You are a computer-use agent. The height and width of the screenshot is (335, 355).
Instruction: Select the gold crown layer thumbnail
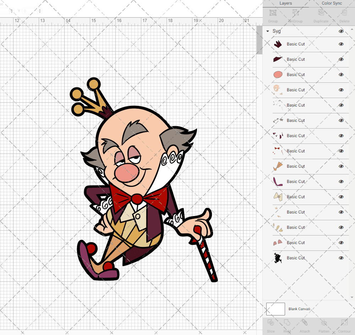click(x=278, y=166)
